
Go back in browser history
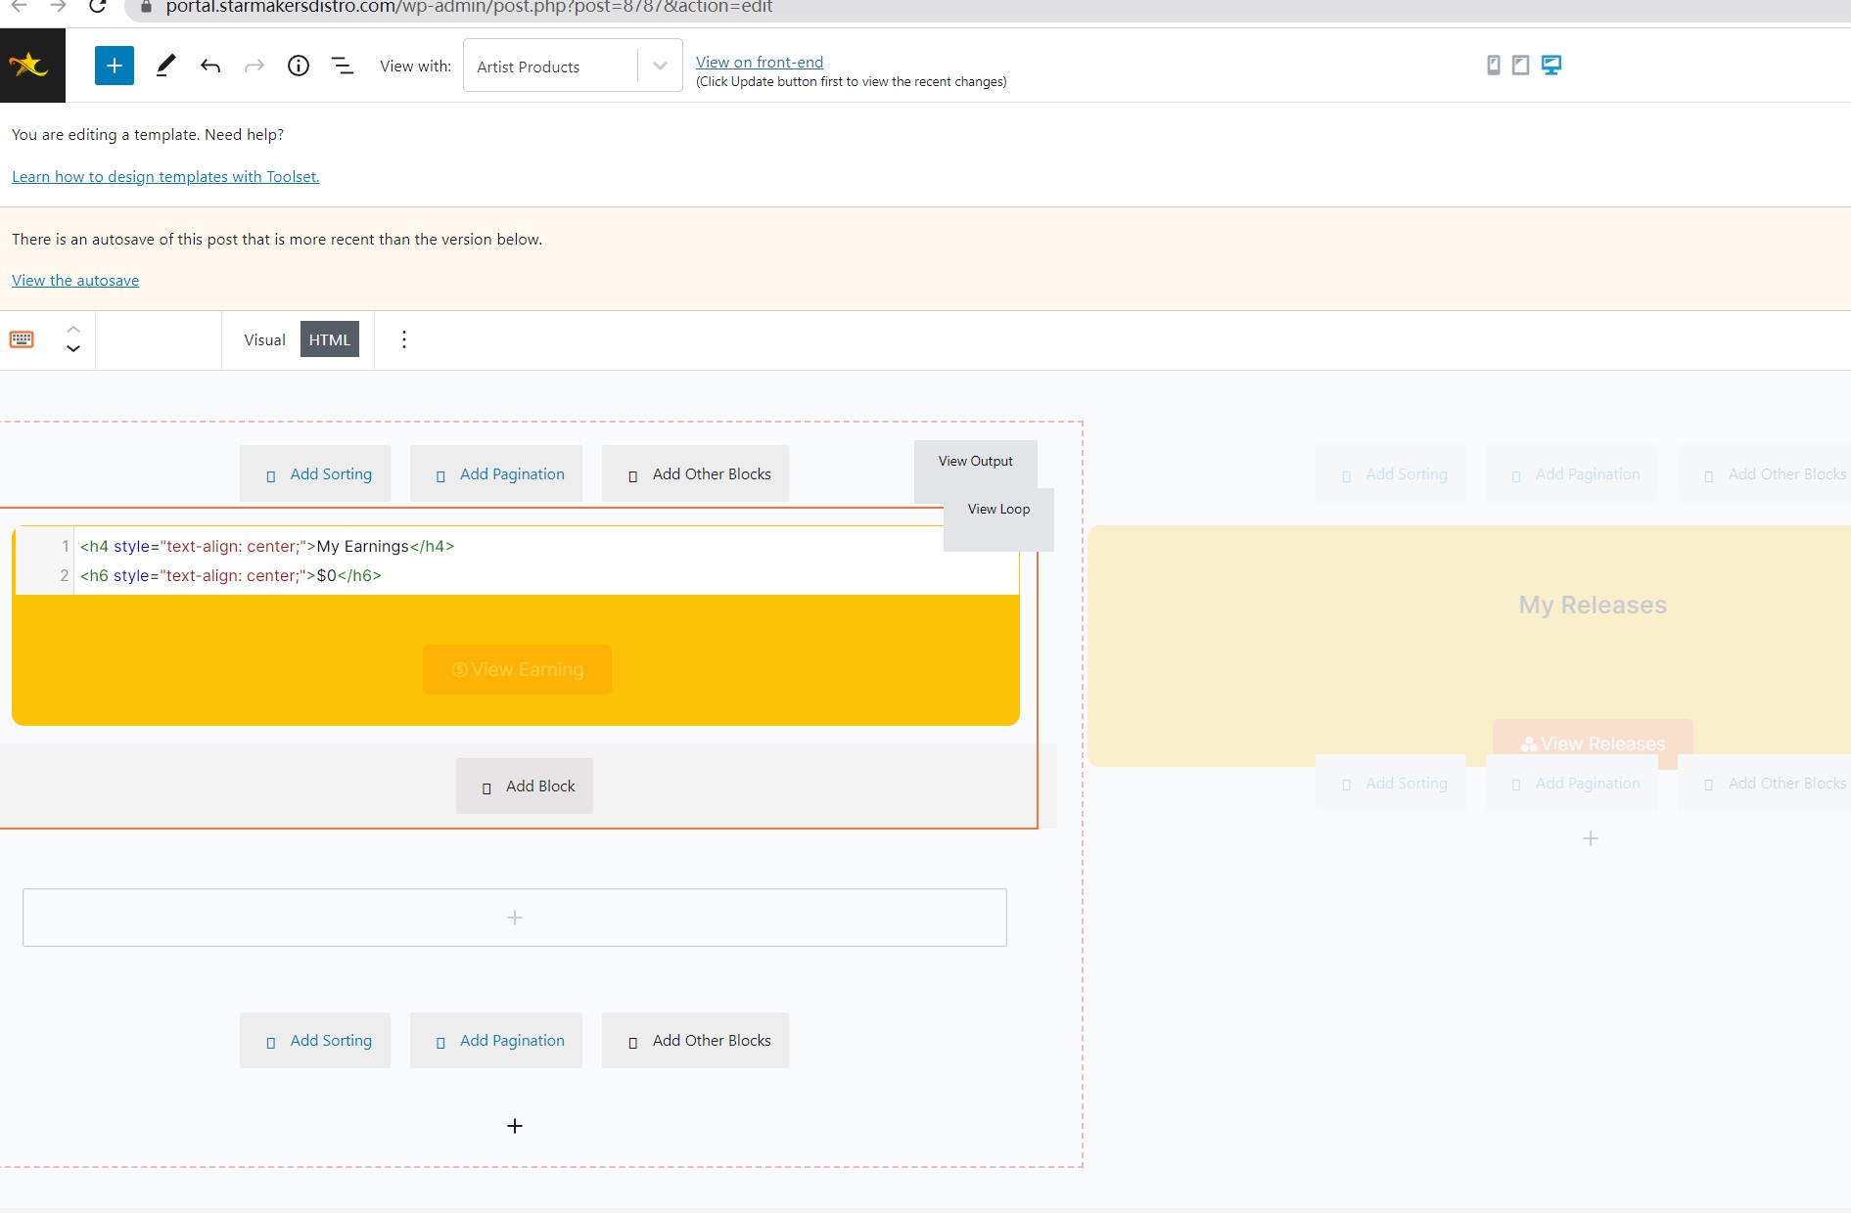[19, 6]
